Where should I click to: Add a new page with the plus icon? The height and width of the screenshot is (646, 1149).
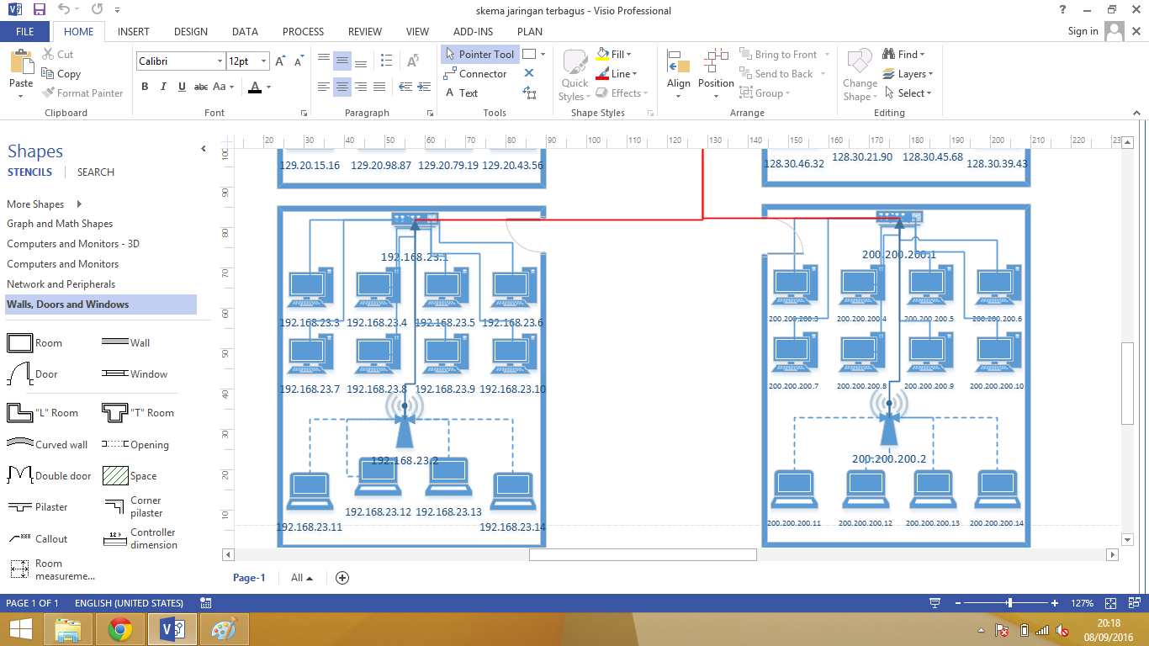point(342,578)
